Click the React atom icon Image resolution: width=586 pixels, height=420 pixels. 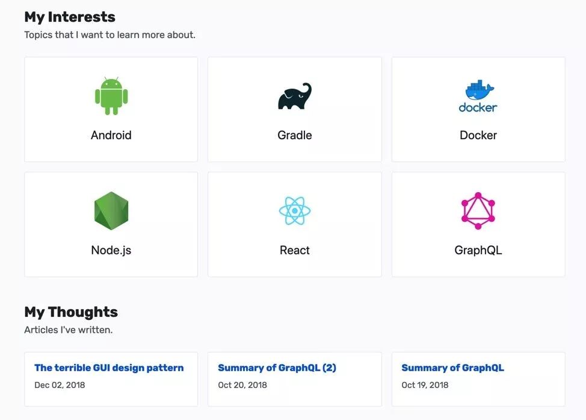point(295,211)
